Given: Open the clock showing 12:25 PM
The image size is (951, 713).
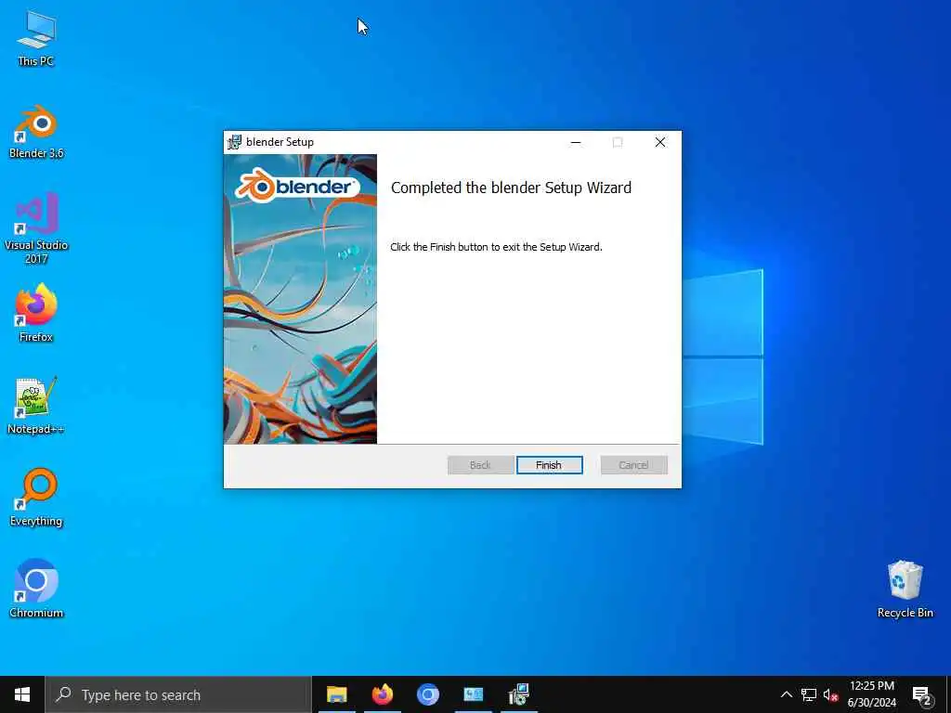Looking at the screenshot, I should coord(871,694).
